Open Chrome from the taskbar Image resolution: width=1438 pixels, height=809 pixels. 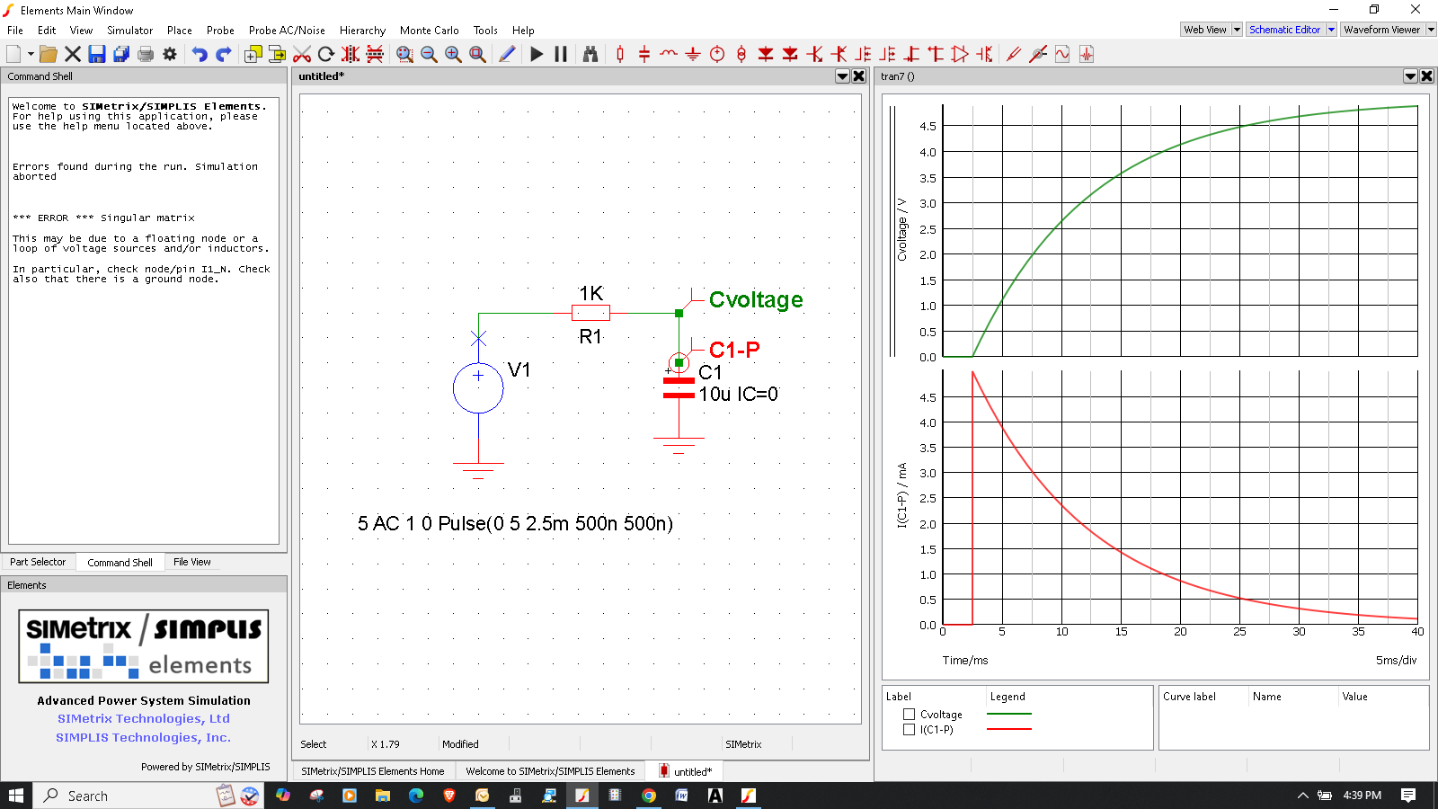point(648,796)
